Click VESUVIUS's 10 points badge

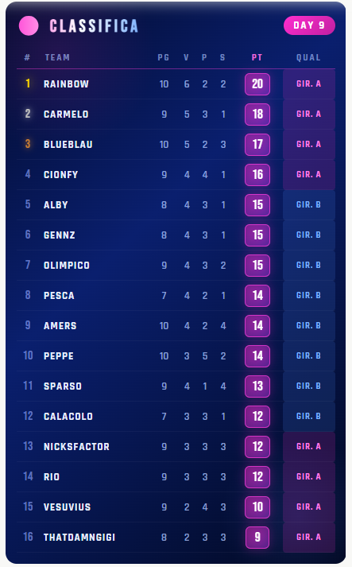tap(257, 507)
